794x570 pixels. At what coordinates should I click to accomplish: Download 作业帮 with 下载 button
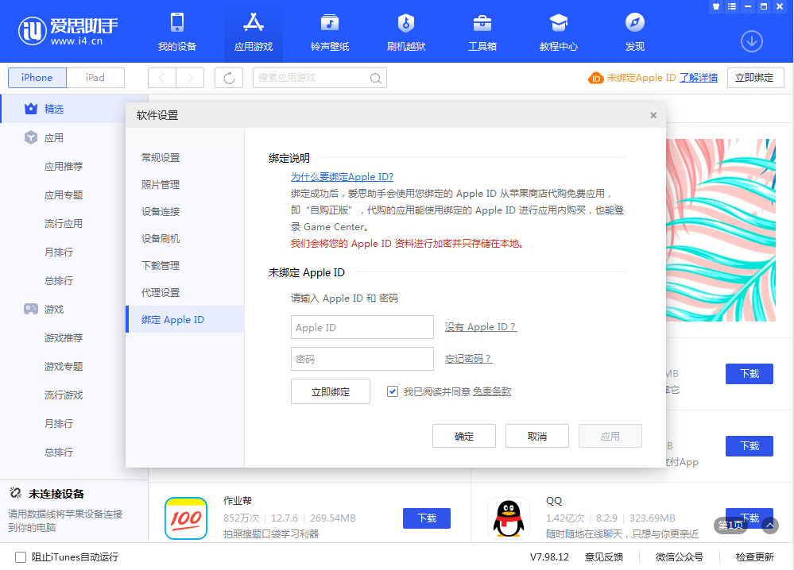point(426,518)
